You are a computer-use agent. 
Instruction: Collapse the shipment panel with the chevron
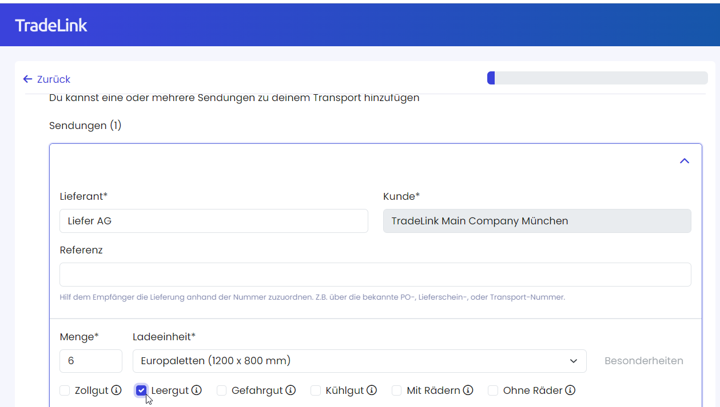(x=684, y=161)
